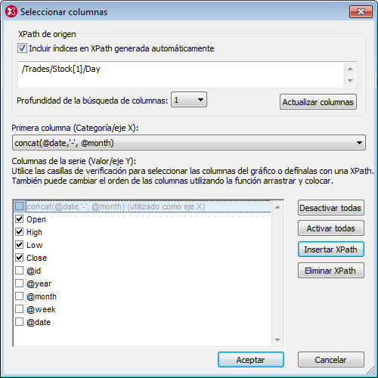Click the Insertar XPath button
378x378 pixels.
click(x=331, y=249)
